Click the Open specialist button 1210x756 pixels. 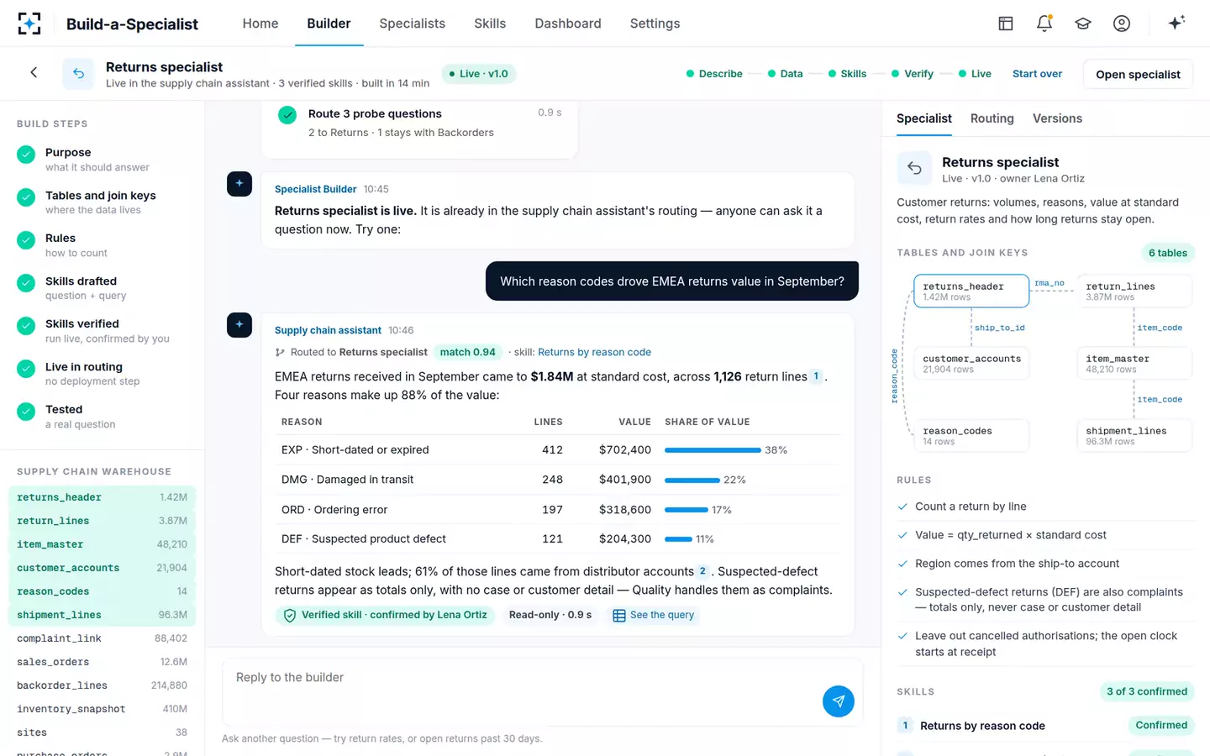coord(1138,74)
